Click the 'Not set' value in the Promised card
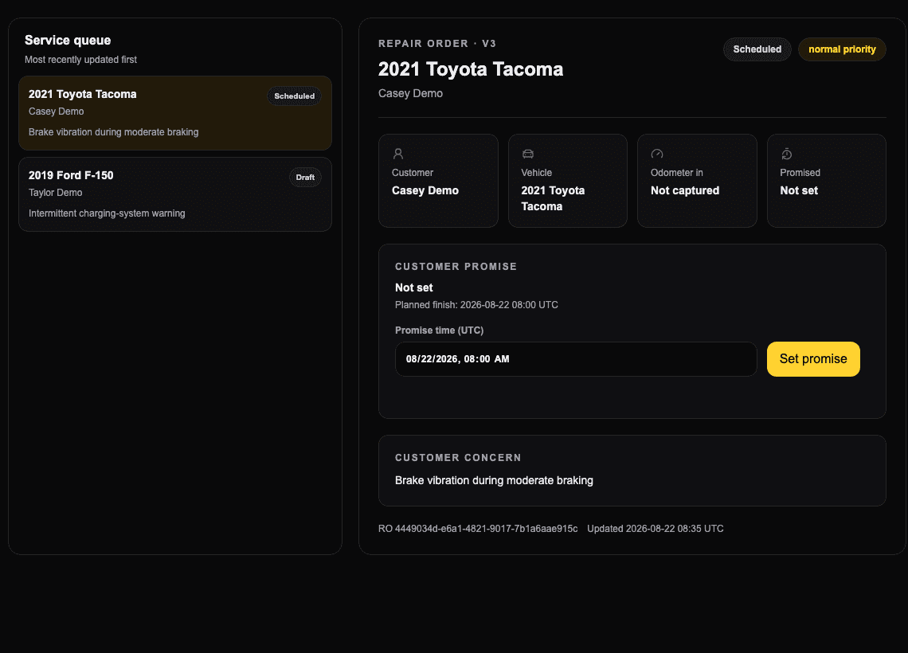 pos(799,190)
